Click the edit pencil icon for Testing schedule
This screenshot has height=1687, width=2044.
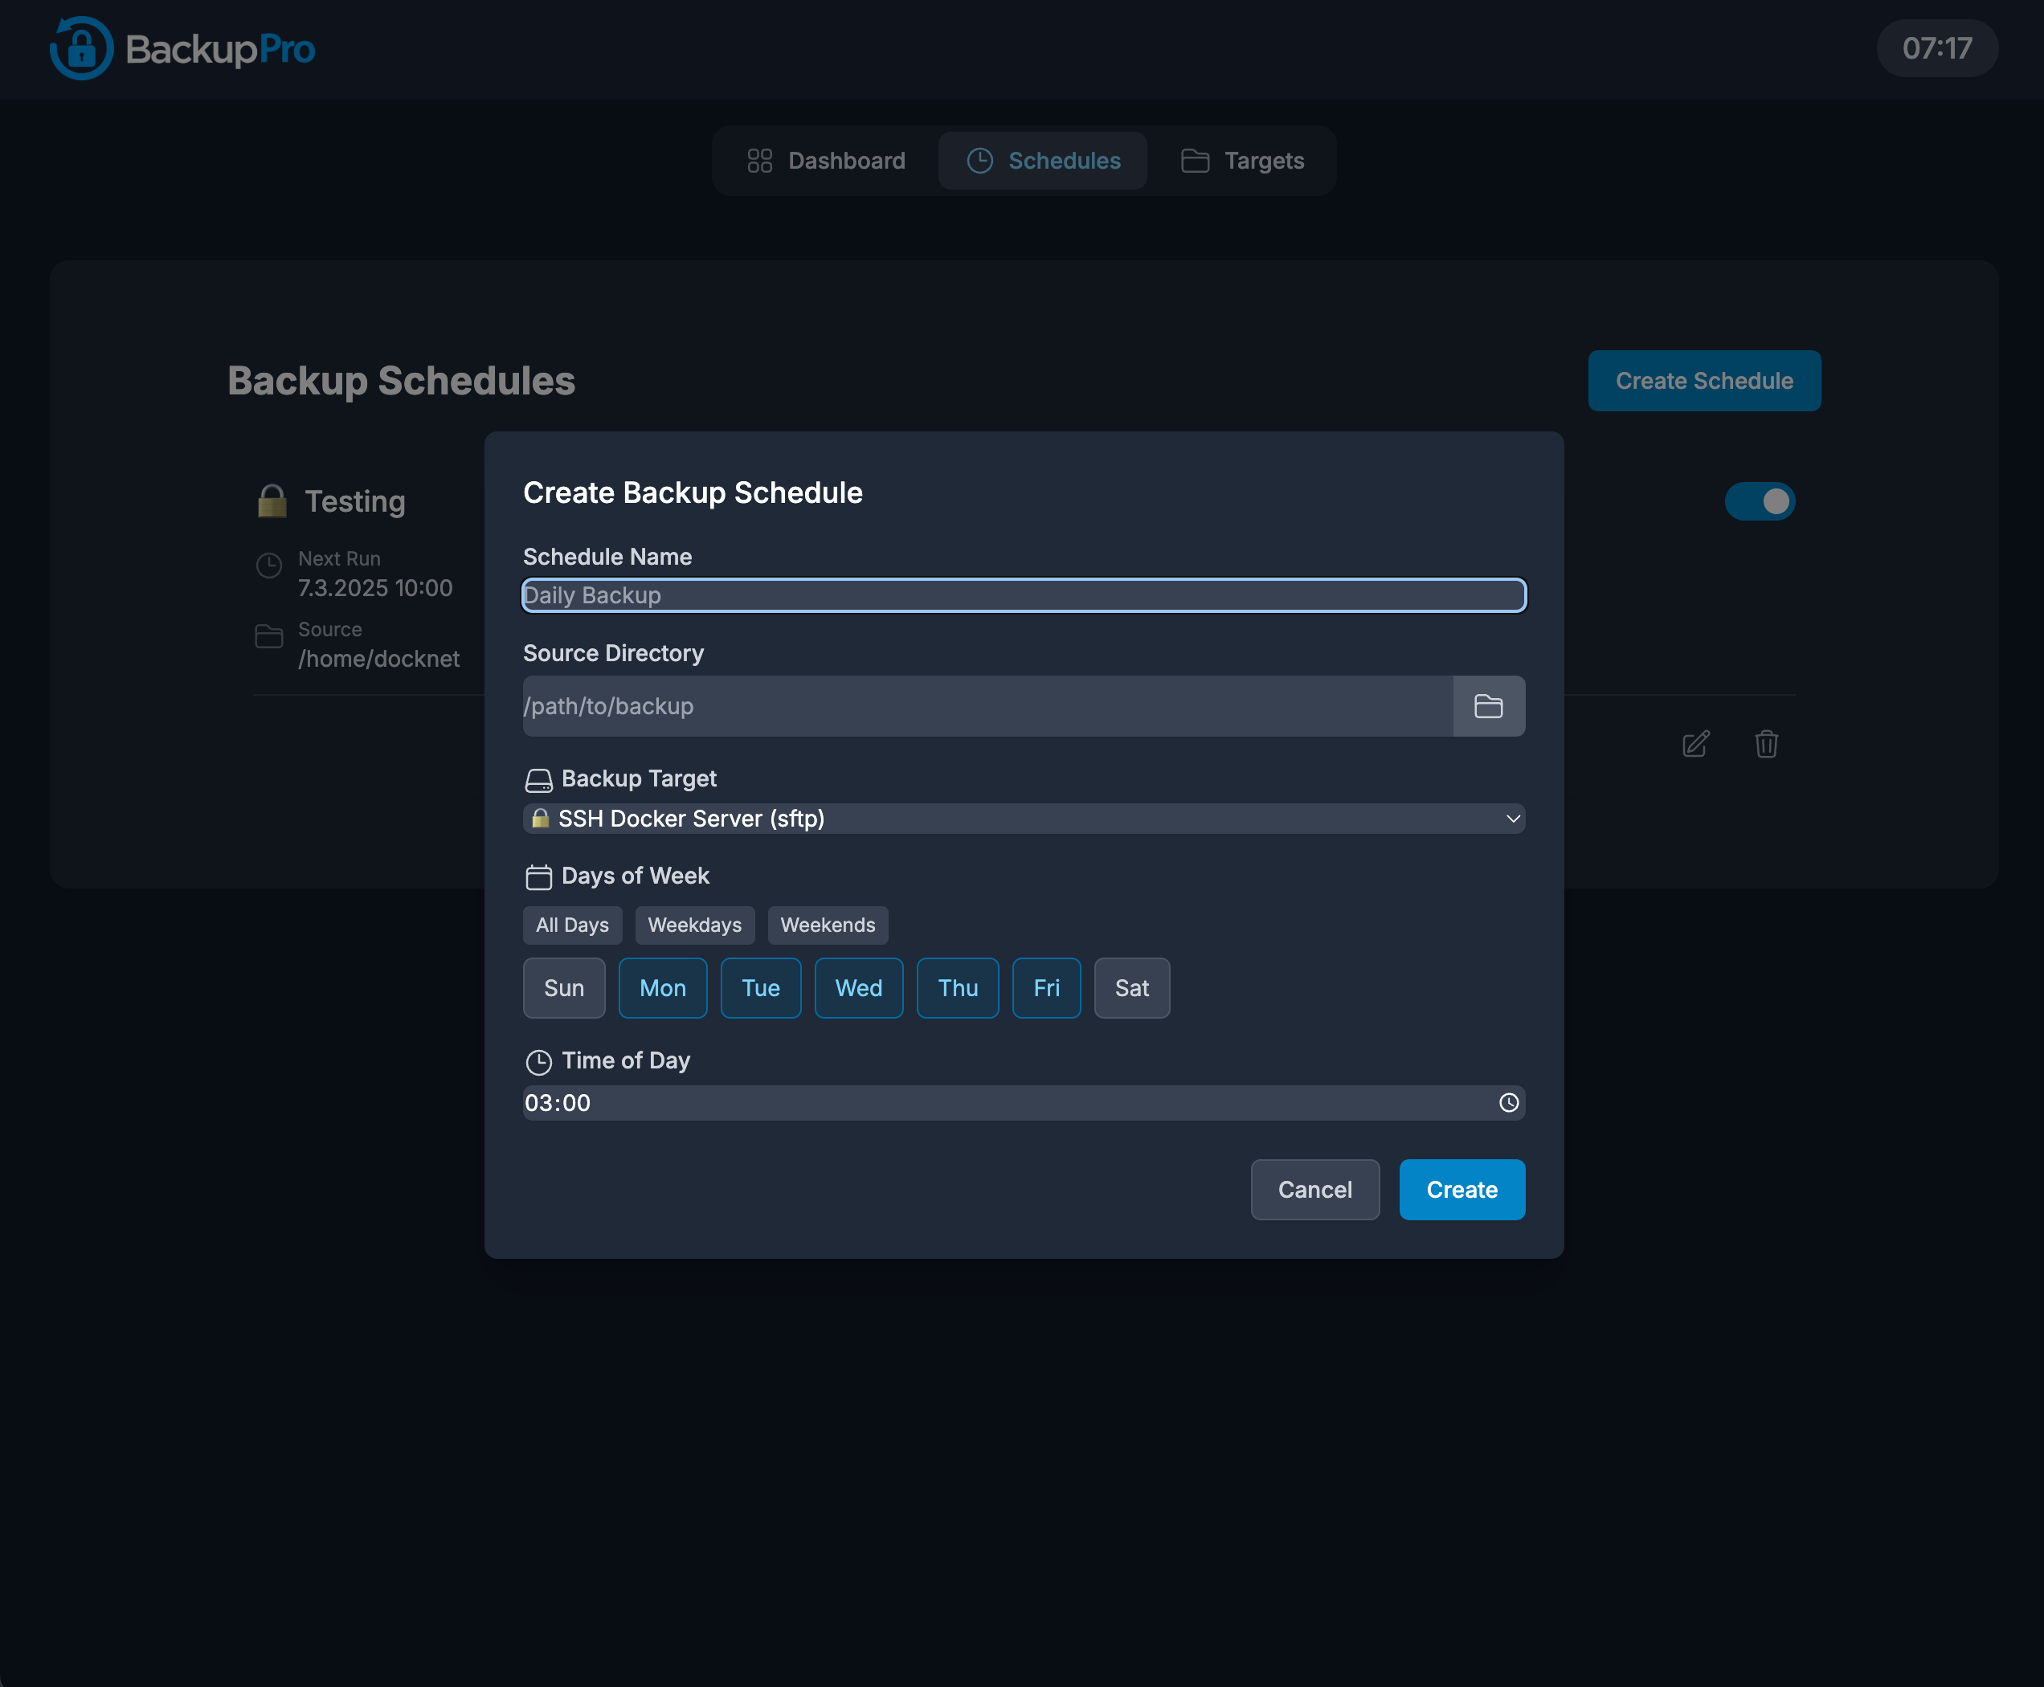tap(1695, 745)
